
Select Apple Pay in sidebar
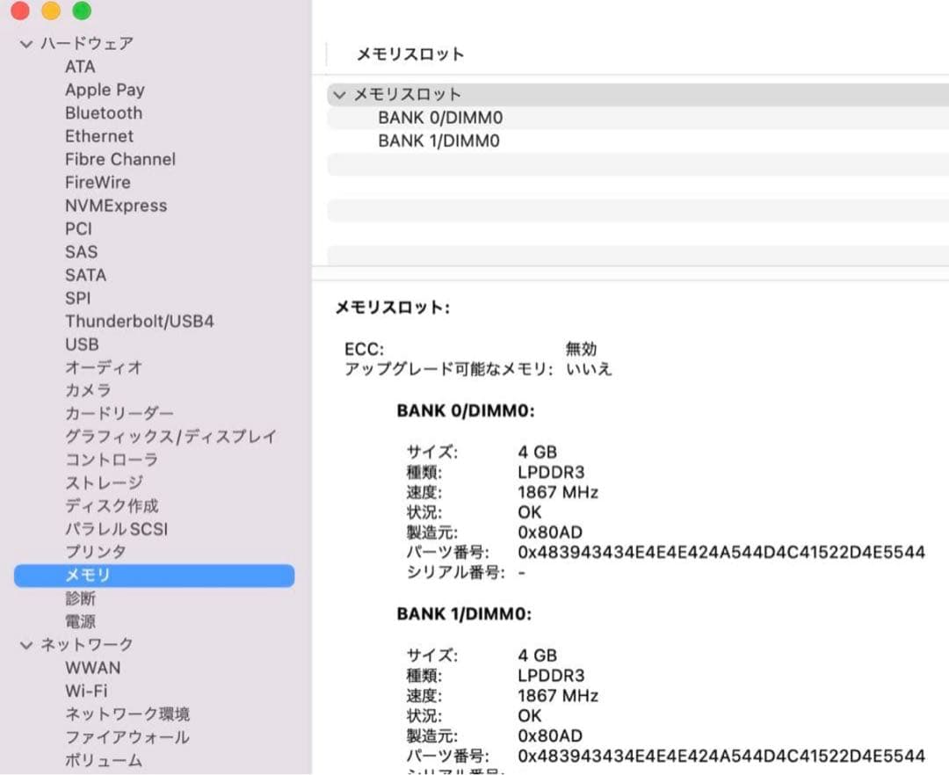pyautogui.click(x=105, y=90)
